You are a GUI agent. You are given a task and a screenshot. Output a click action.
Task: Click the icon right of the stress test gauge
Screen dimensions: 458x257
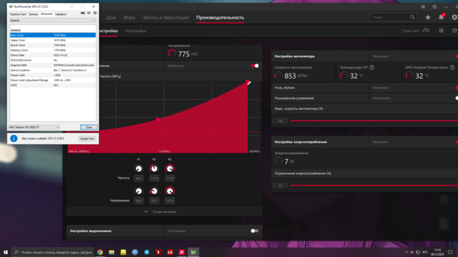(442, 31)
